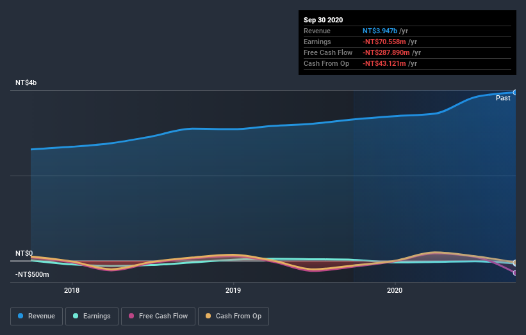Viewport: 526px width, 335px height.
Task: Click the NT$3.947b revenue value
Action: click(380, 31)
